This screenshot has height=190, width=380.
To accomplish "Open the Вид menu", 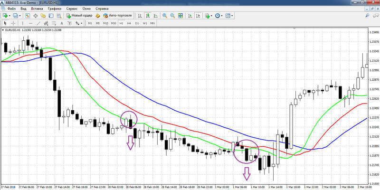I will coord(23,9).
